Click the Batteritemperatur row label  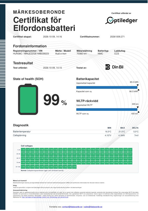(22, 132)
